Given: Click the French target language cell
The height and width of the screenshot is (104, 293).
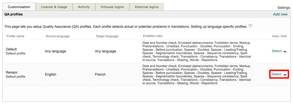Looking at the screenshot, I should pos(100,74).
